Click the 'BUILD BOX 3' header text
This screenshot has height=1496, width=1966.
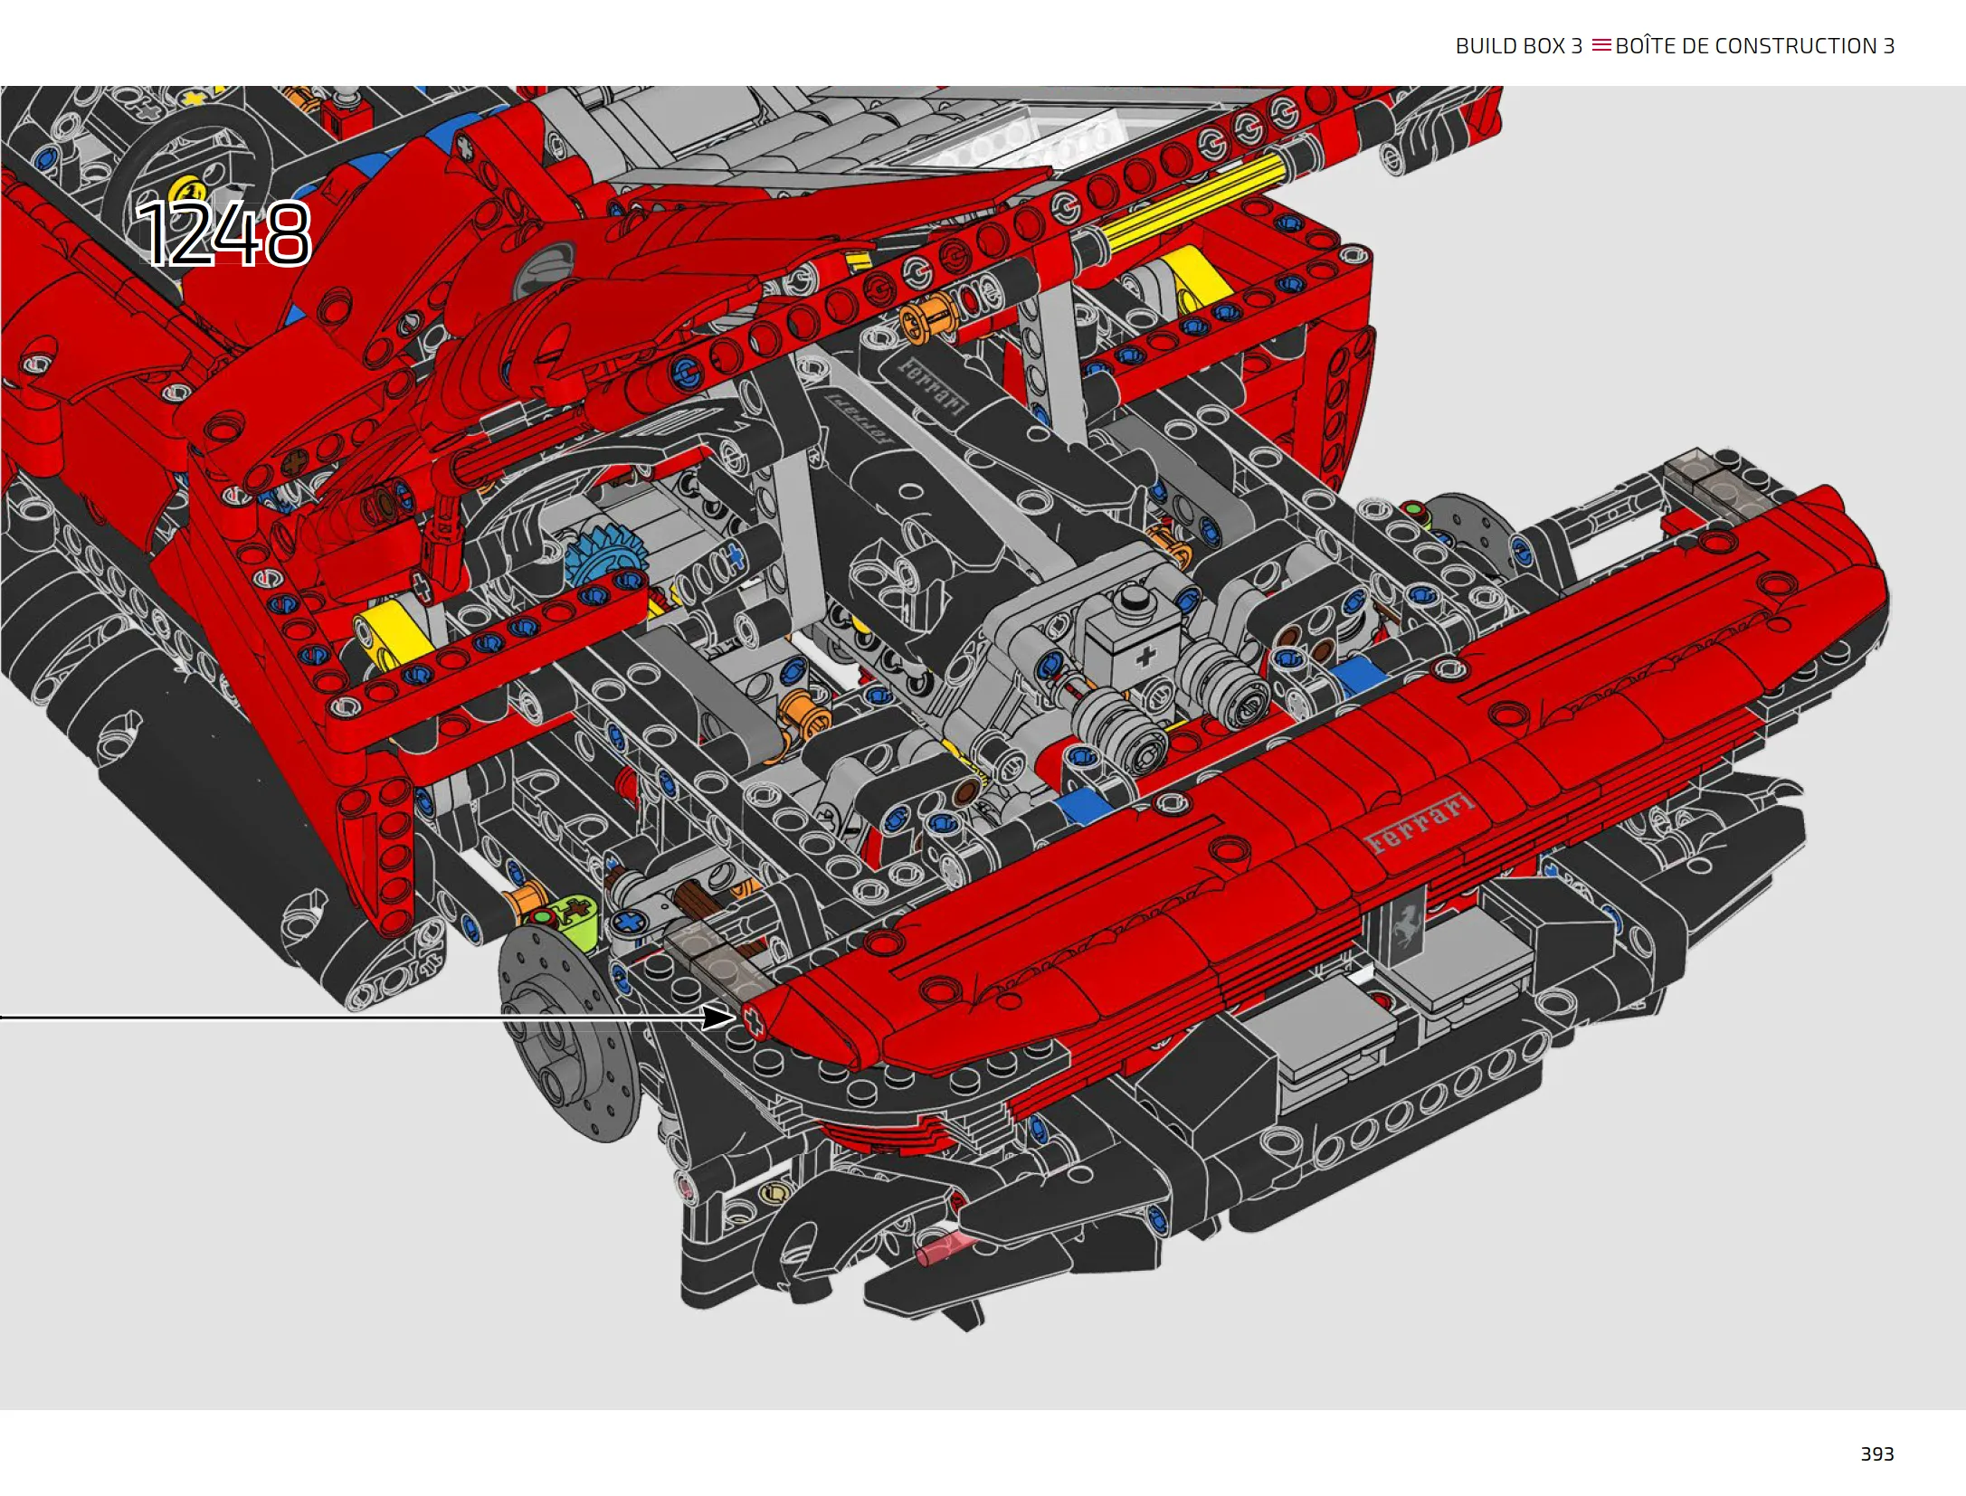[x=1518, y=46]
